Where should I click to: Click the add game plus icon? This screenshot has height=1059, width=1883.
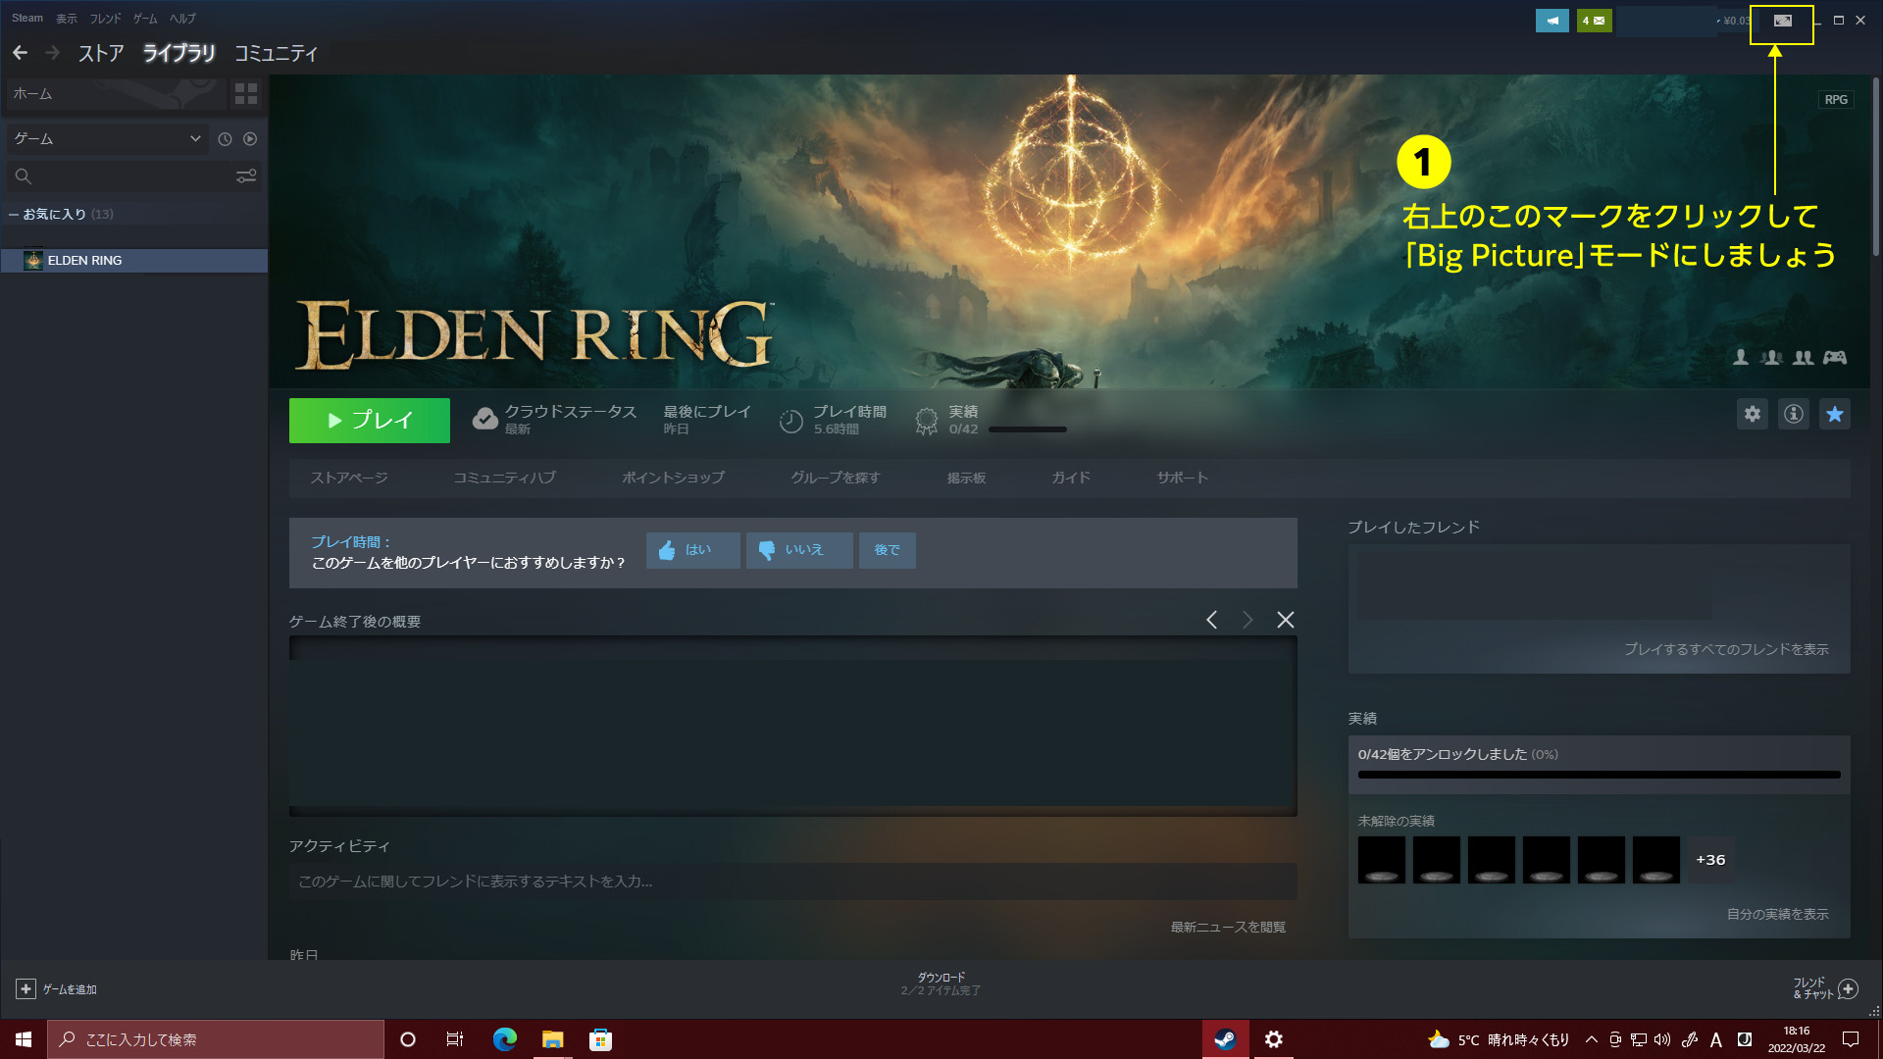(x=26, y=989)
